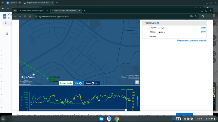Screen dimensions: 218x122
Task: Toggle the tracking protection eye icon
Action: (x=191, y=16)
